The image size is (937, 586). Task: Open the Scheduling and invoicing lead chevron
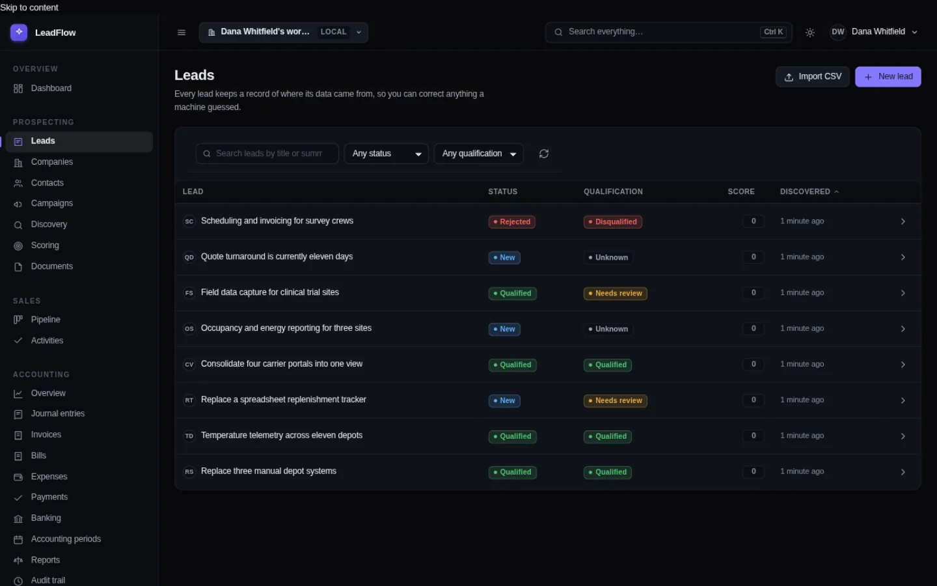903,221
